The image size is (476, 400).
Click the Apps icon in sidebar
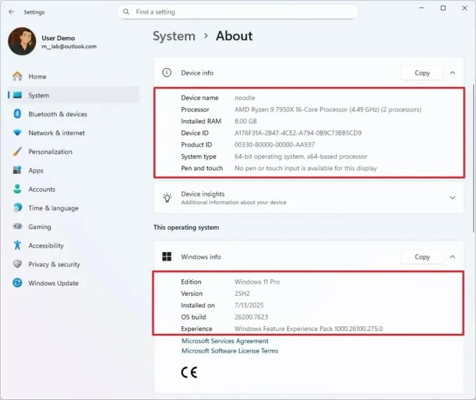[x=17, y=170]
